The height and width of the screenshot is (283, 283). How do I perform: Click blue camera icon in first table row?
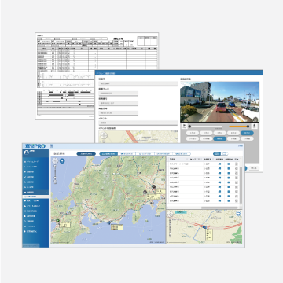click(x=229, y=164)
